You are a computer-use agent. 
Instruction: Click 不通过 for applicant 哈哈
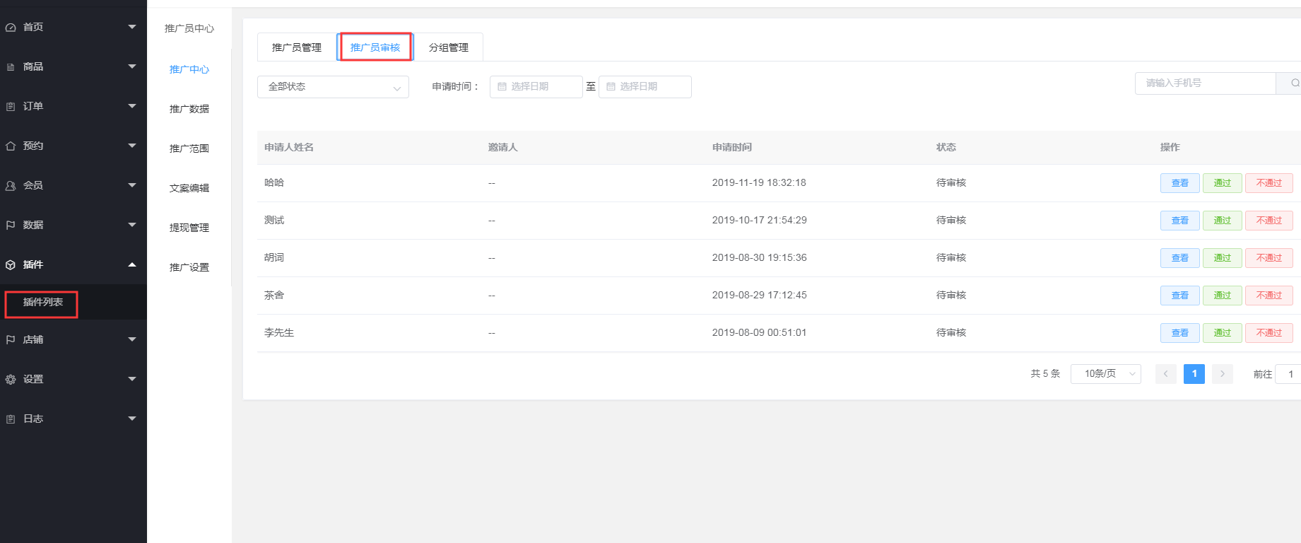pos(1269,183)
